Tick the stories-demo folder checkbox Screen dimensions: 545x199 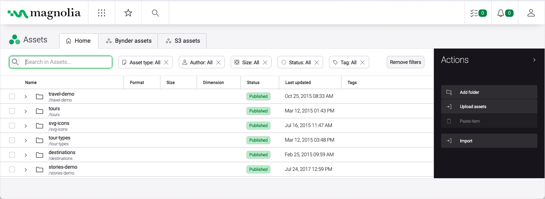[x=12, y=169]
